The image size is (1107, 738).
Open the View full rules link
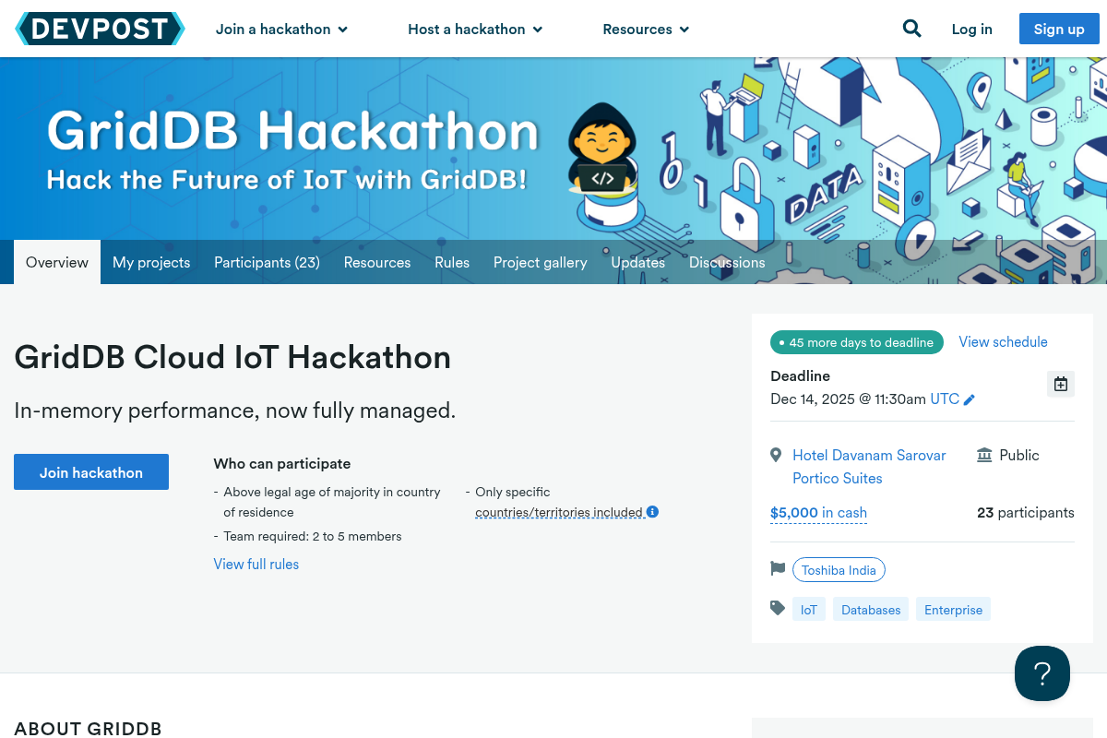click(256, 564)
